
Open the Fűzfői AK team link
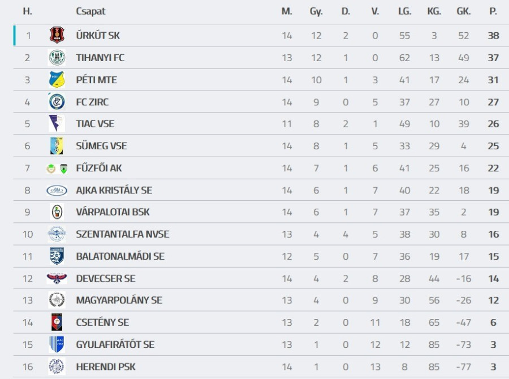tap(99, 168)
